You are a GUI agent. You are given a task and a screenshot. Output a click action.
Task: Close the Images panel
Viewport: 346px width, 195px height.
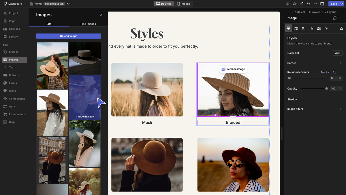(101, 15)
